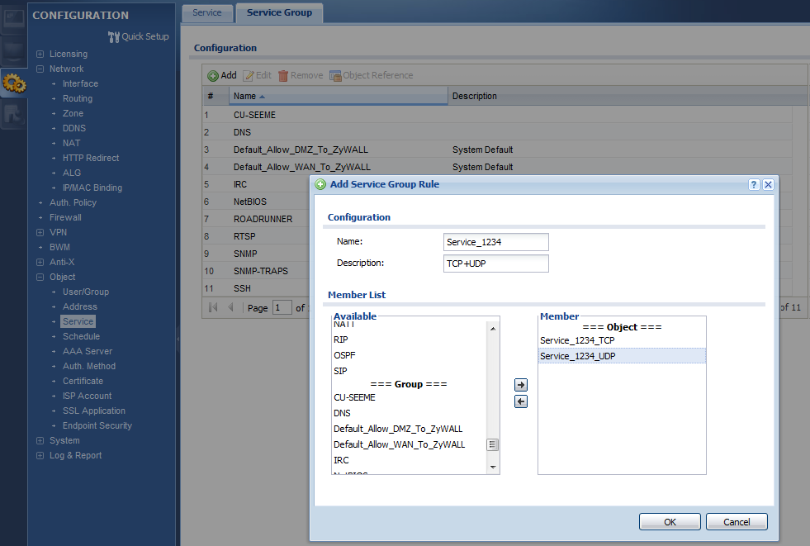Select RIP in Available list
This screenshot has width=810, height=546.
point(410,339)
